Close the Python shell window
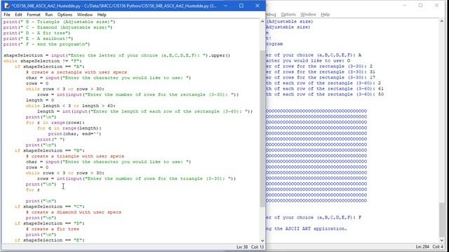Screen dimensions: 449x252 point(436,6)
